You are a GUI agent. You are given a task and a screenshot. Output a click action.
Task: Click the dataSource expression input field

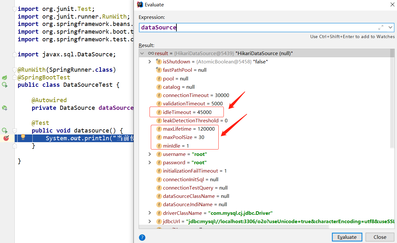coord(258,28)
